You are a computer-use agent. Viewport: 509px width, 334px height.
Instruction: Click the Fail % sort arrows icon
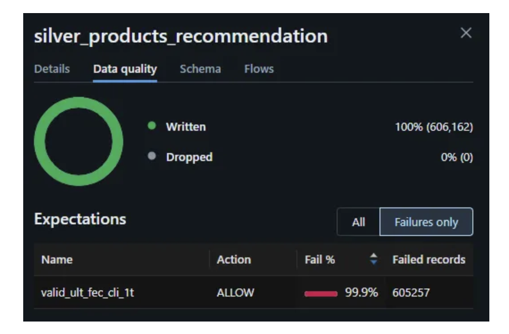click(x=373, y=259)
